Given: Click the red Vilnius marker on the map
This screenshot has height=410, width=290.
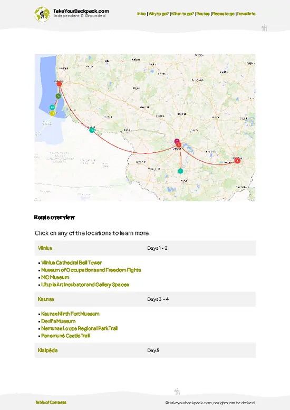Looking at the screenshot, I should coord(237,161).
